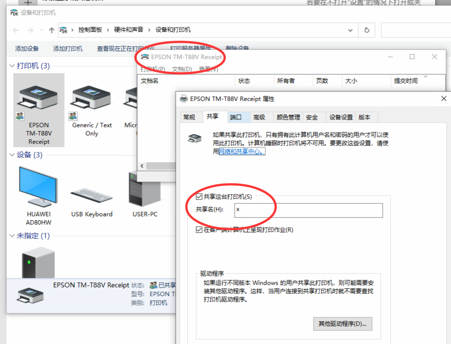This screenshot has width=451, height=344.
Task: Click the print queue scrollbar left arrow
Action: click(x=142, y=166)
